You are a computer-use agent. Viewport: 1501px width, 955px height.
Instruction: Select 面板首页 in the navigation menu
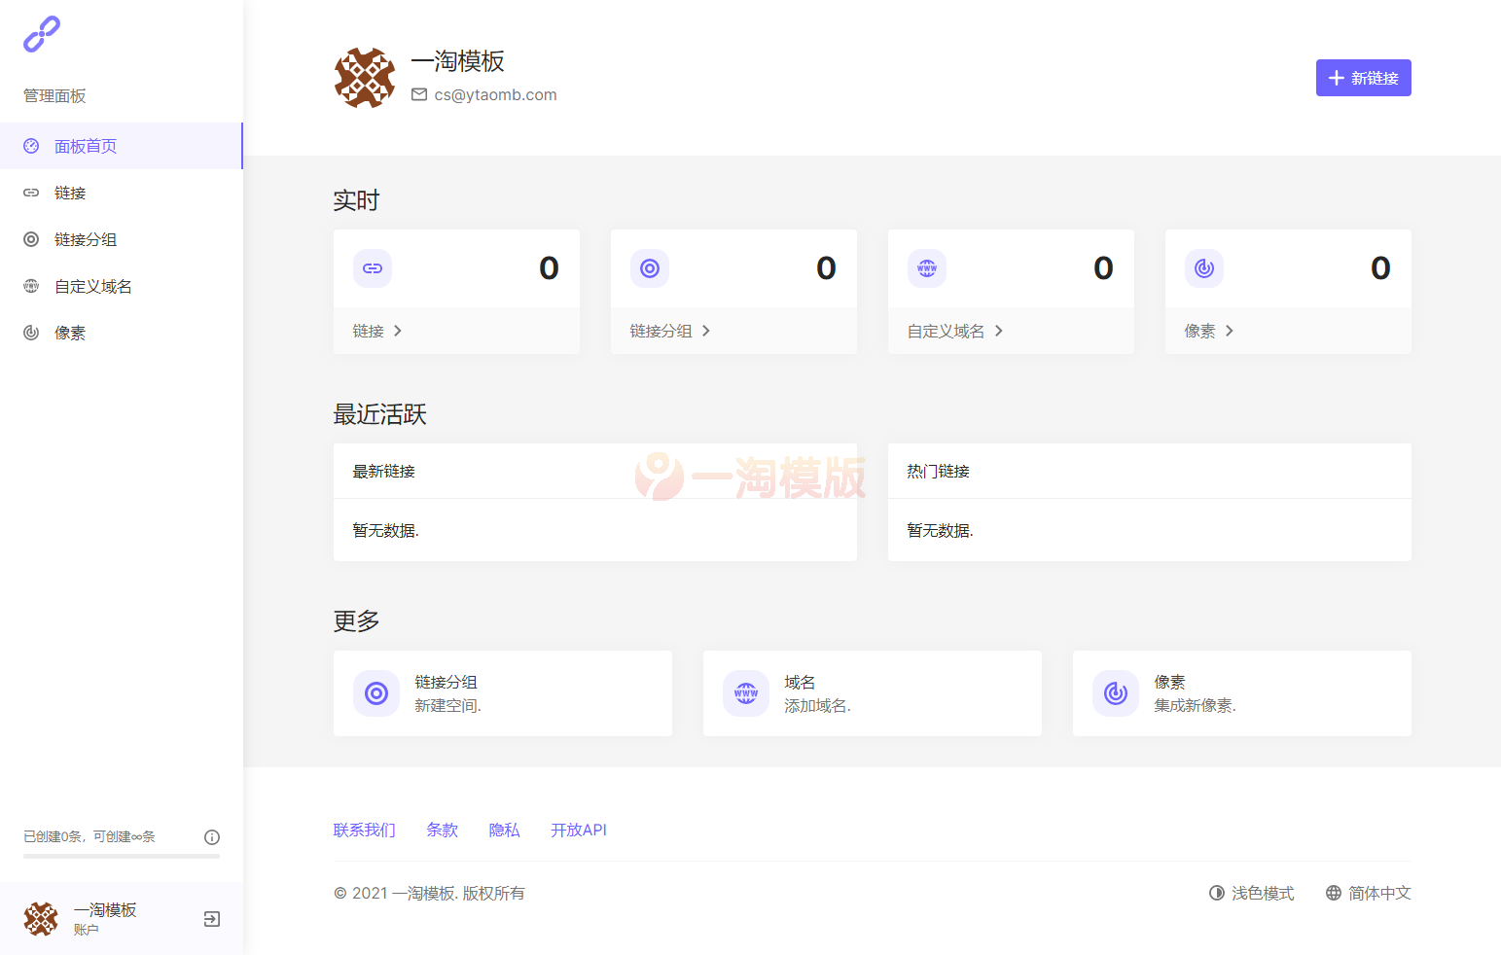85,145
